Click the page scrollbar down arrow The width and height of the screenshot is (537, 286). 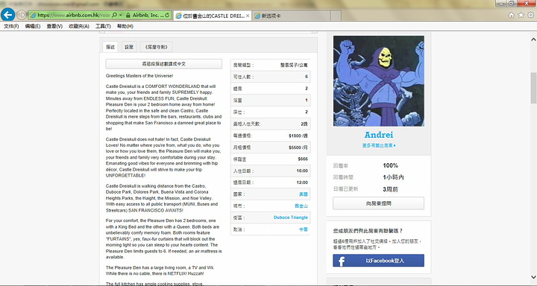tap(533, 277)
